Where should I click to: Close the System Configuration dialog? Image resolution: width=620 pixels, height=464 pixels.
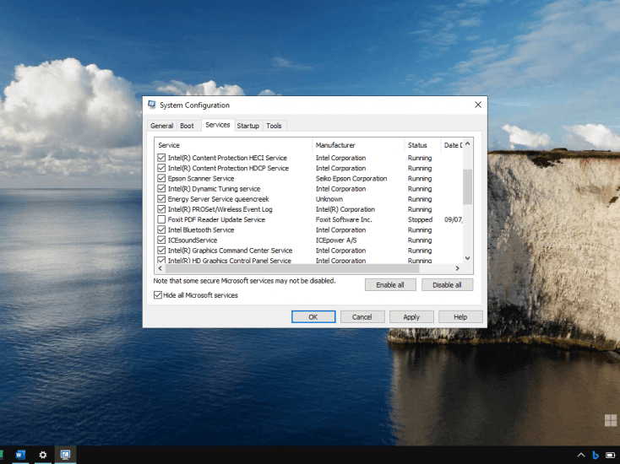coord(478,105)
